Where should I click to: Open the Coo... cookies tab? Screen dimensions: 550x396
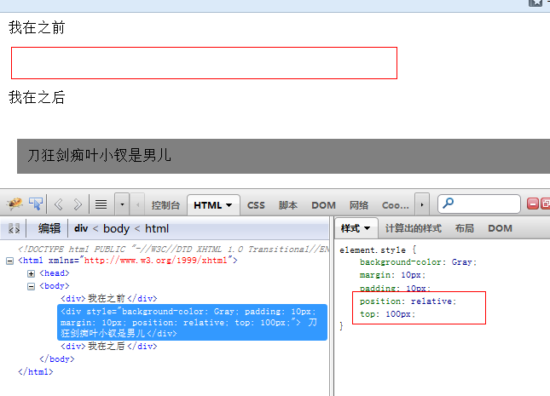[396, 205]
